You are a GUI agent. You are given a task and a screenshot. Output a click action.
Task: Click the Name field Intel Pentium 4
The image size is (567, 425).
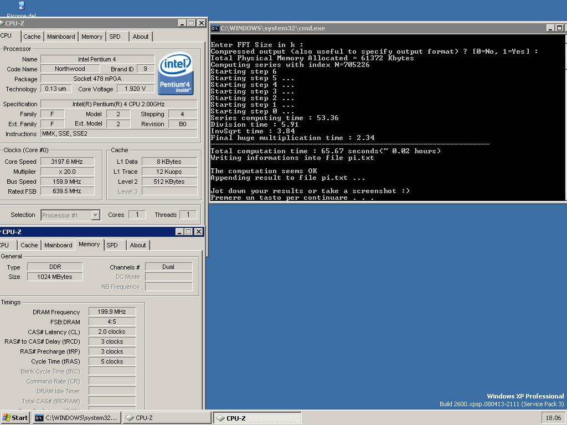(97, 59)
